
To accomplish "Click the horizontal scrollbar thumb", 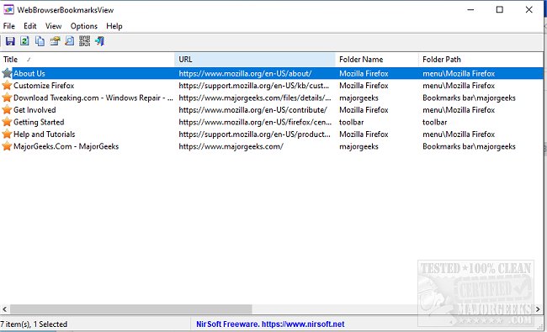I will [x=130, y=309].
